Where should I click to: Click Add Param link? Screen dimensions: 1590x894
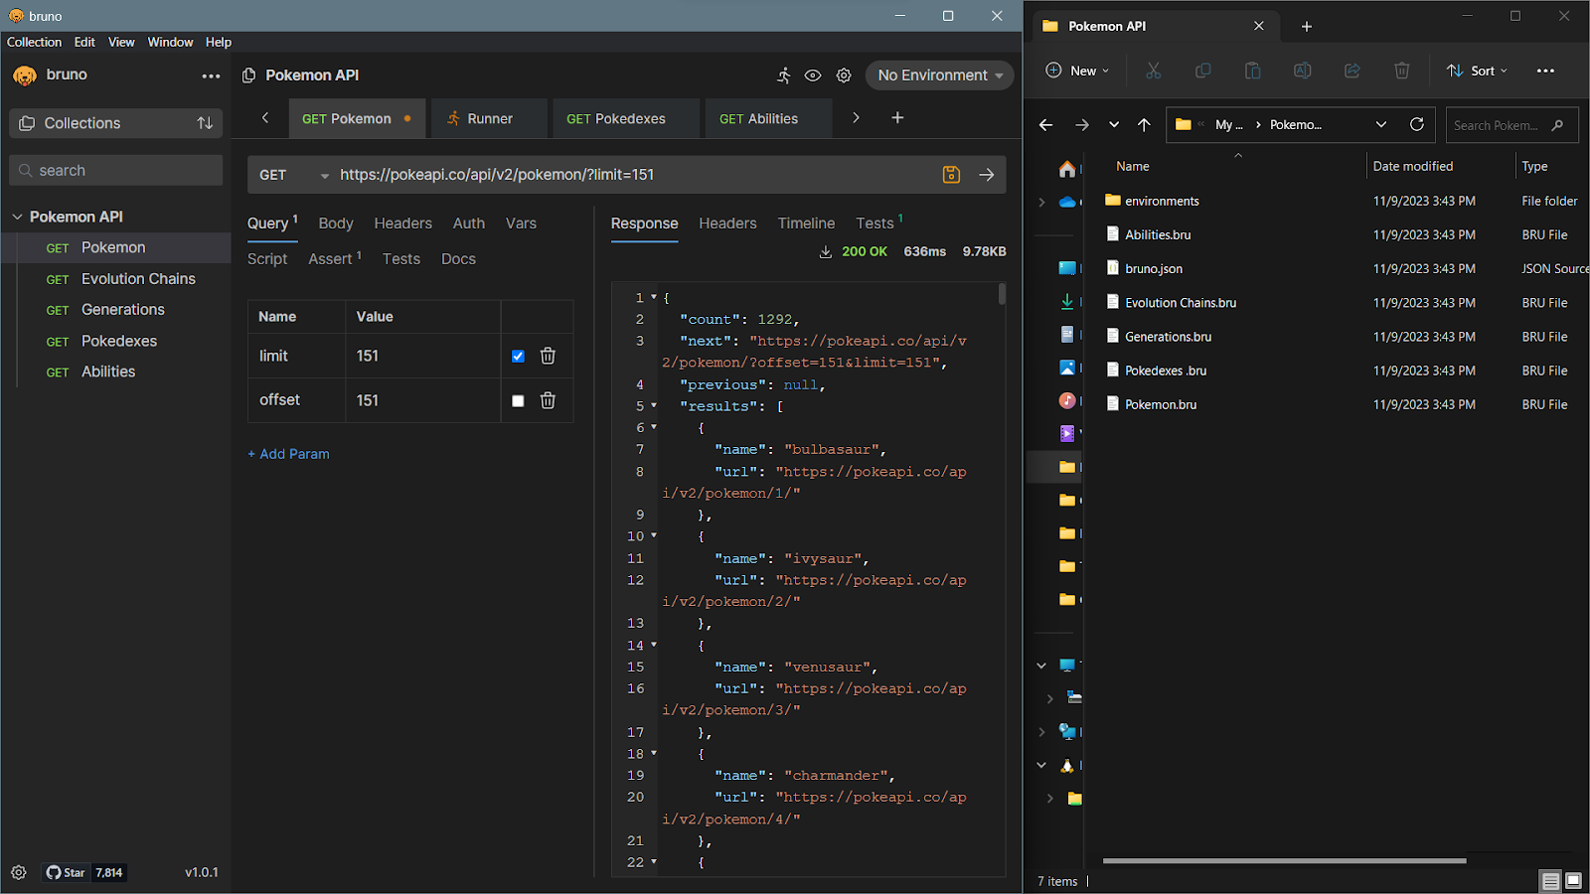pos(288,454)
